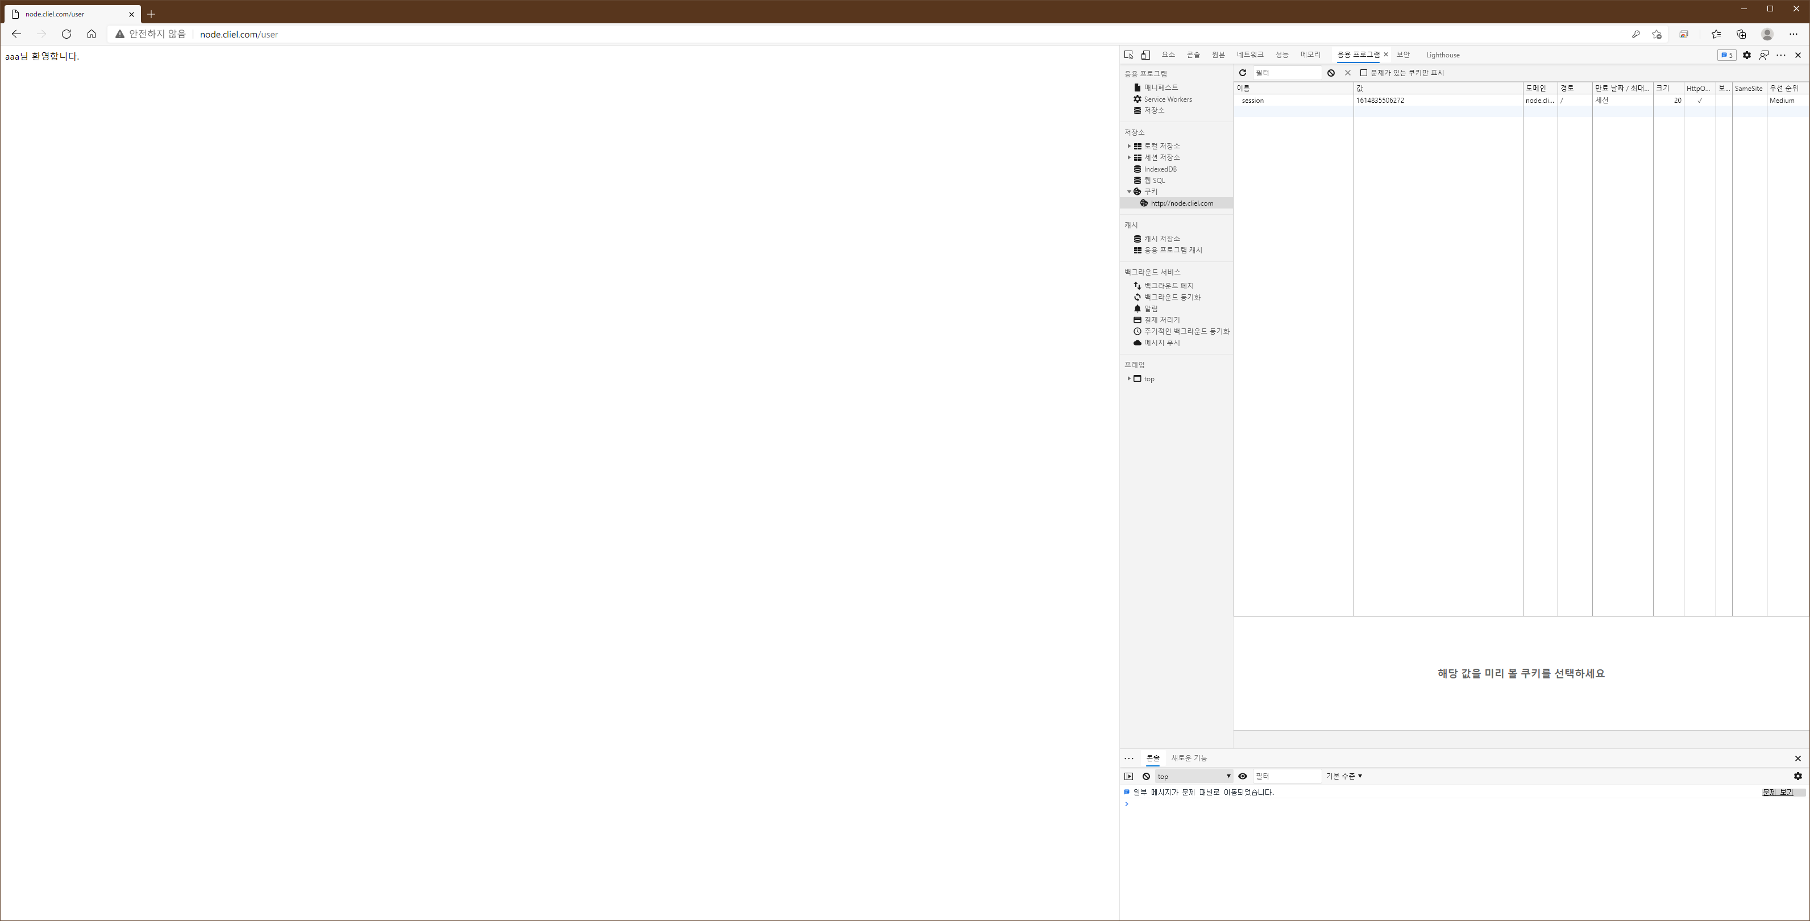Image resolution: width=1810 pixels, height=921 pixels.
Task: Open DevTools settings gear
Action: point(1747,55)
